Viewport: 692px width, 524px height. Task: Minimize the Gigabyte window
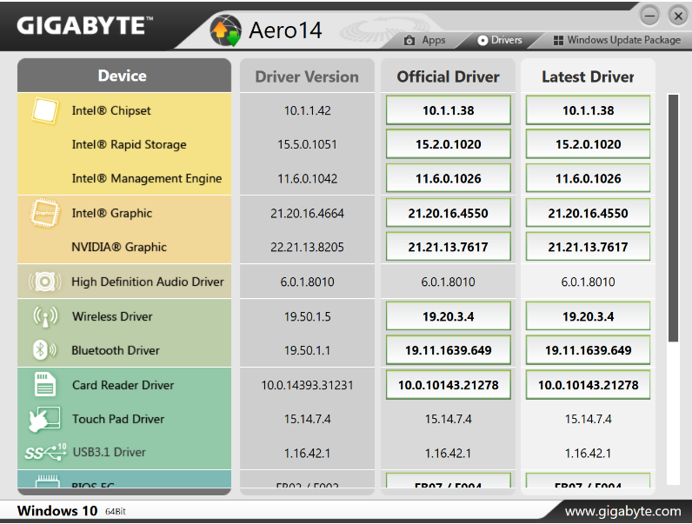click(649, 16)
